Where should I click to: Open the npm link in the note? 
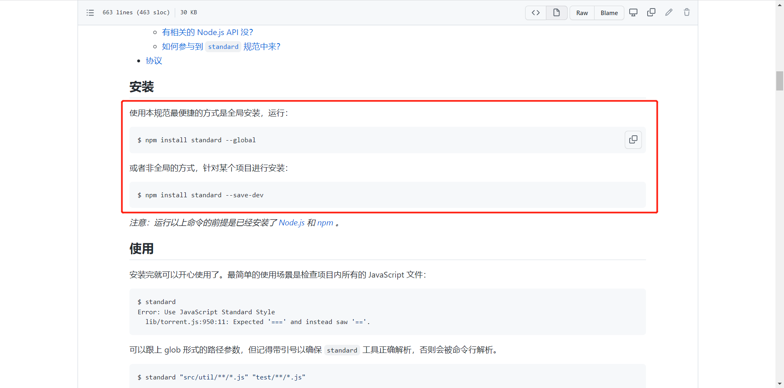tap(325, 223)
